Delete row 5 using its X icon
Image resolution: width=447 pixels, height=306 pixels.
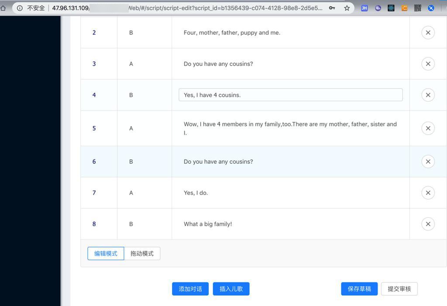click(428, 128)
